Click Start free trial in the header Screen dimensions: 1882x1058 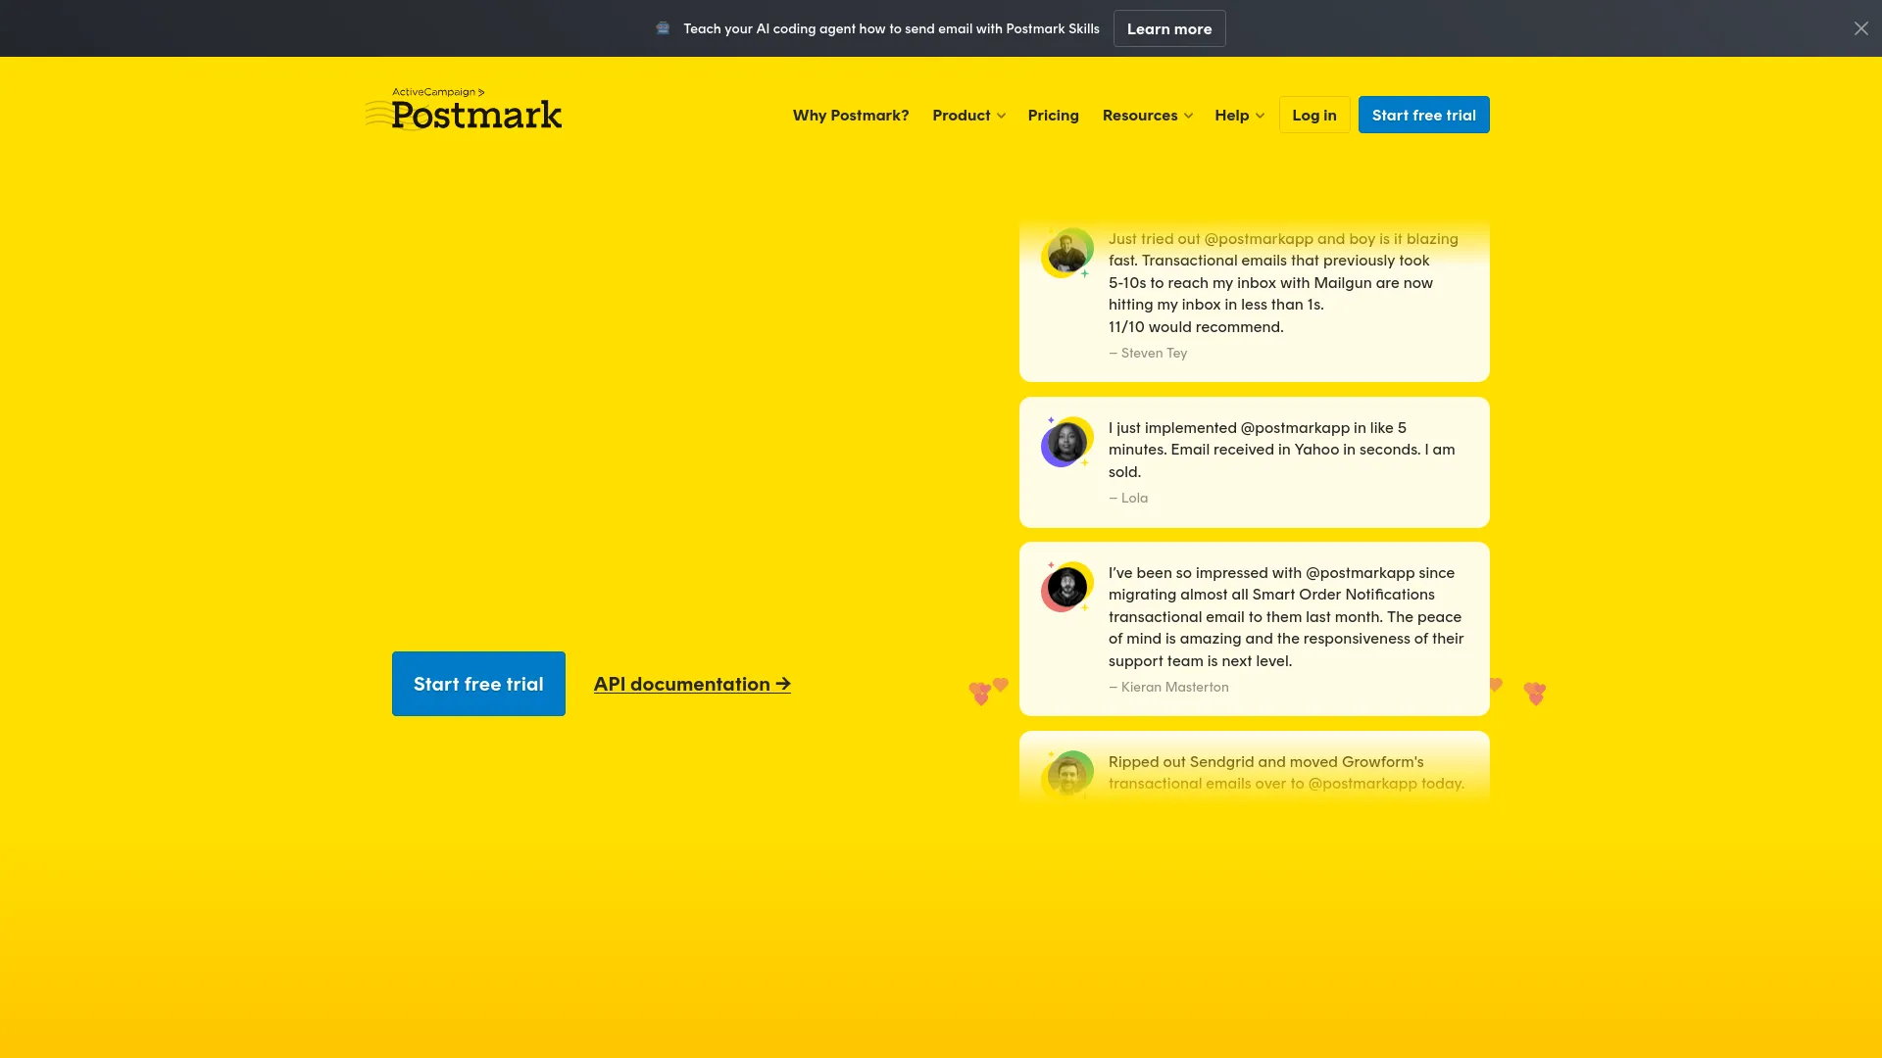click(1423, 115)
